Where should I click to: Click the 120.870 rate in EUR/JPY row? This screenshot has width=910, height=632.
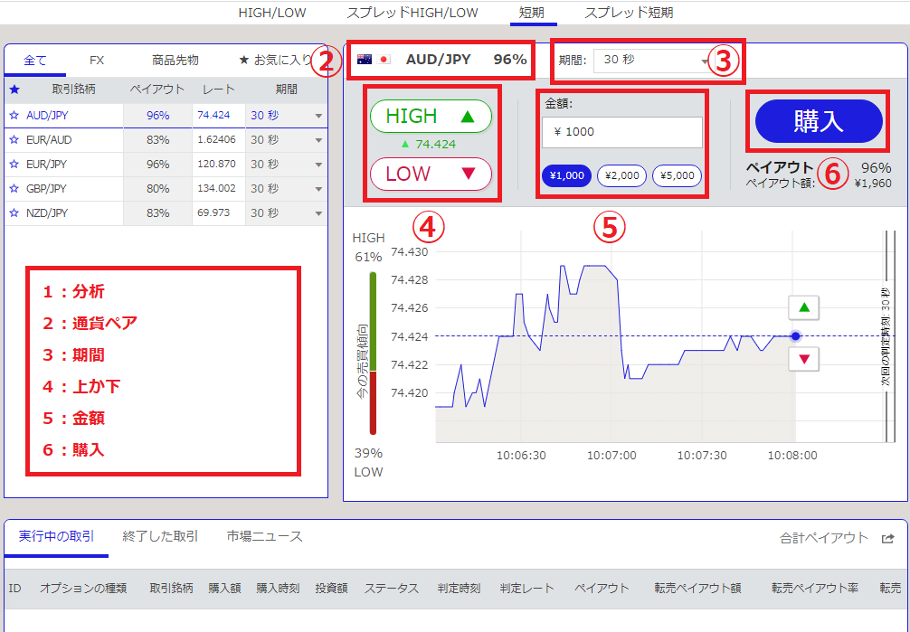(216, 165)
